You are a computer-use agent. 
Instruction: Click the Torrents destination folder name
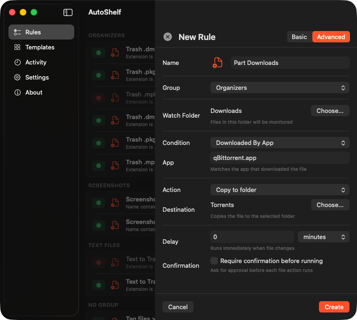pyautogui.click(x=222, y=205)
